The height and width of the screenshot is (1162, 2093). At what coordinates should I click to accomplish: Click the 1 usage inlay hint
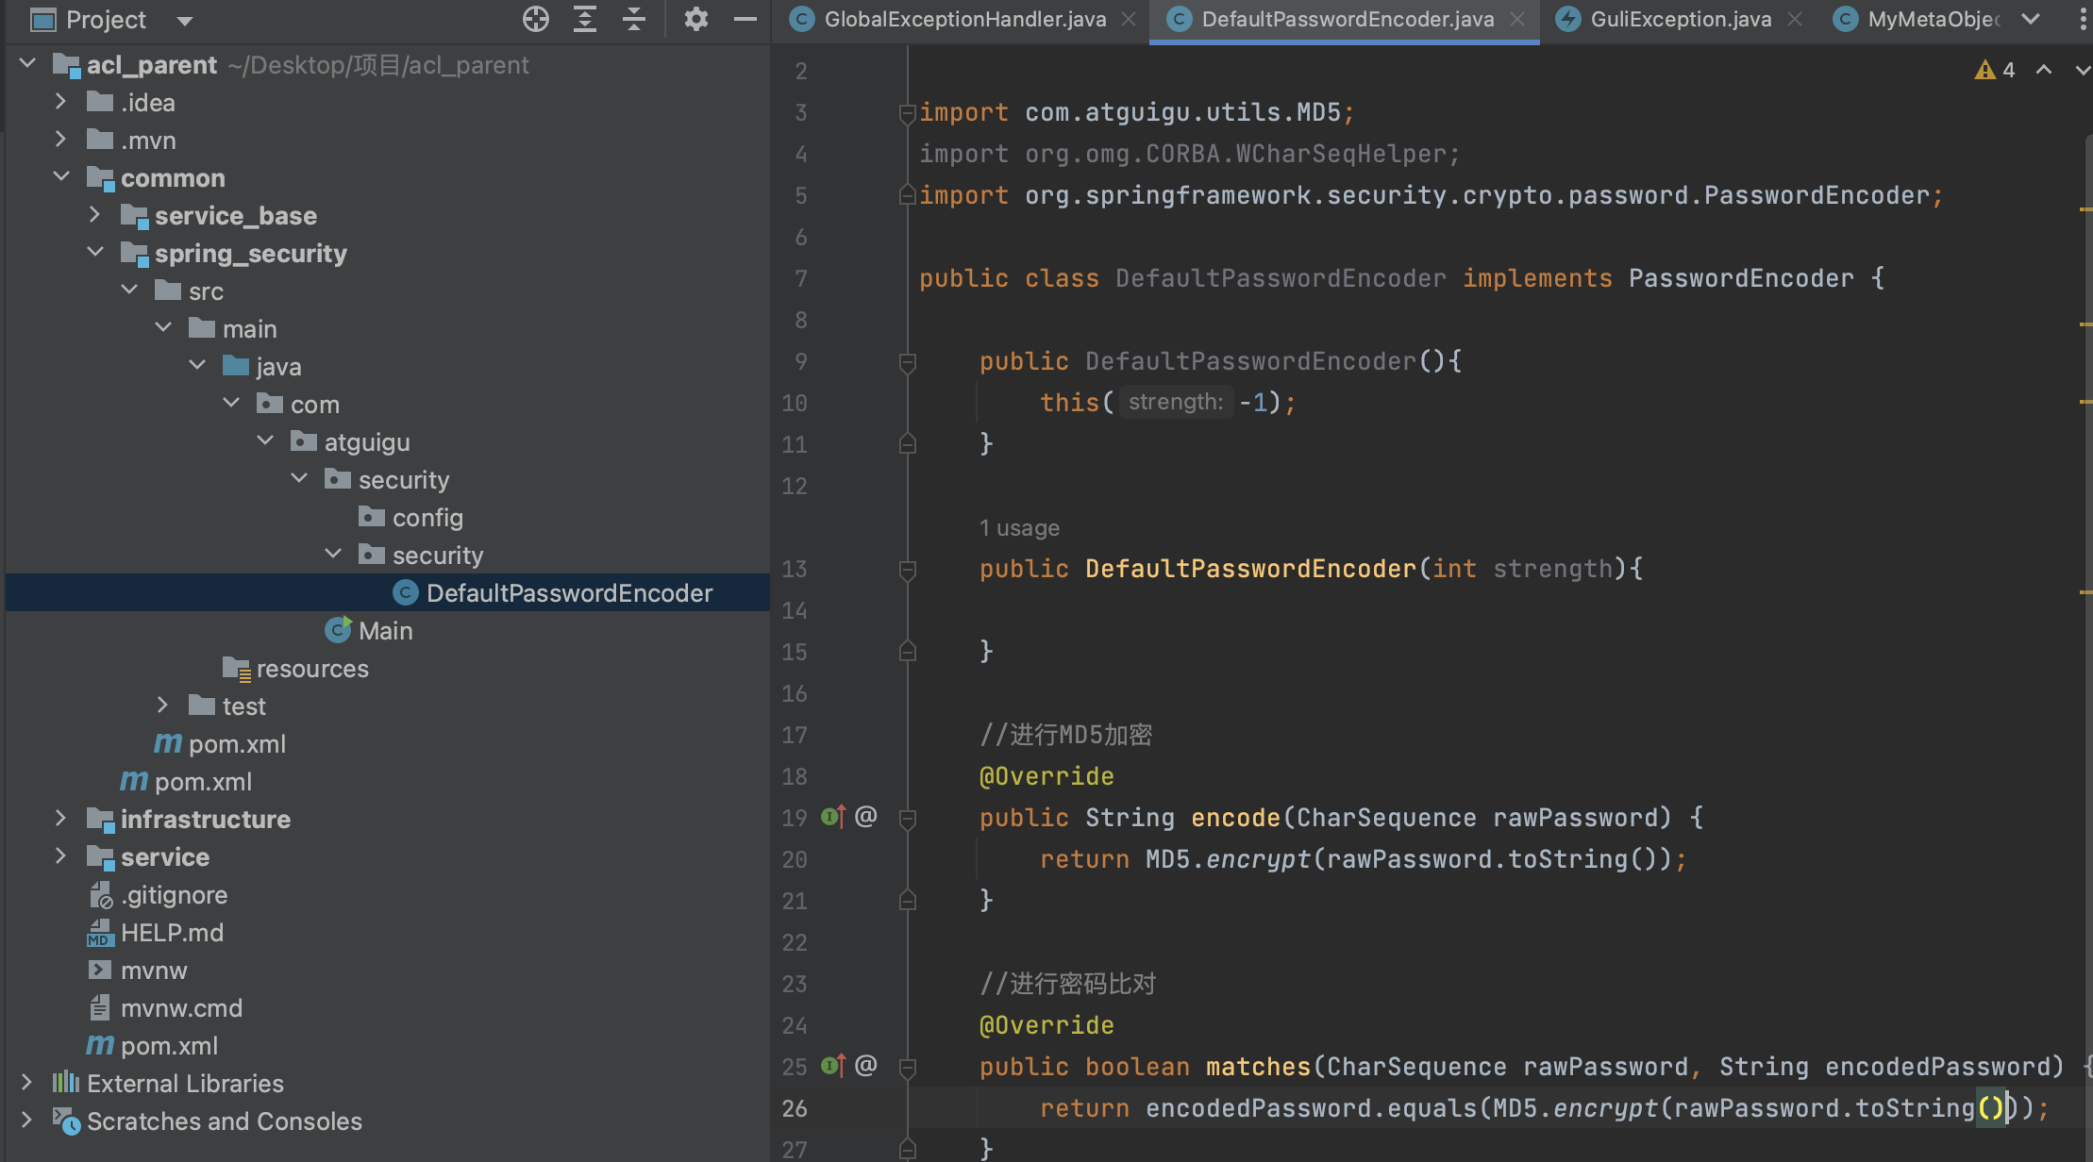pos(1019,528)
